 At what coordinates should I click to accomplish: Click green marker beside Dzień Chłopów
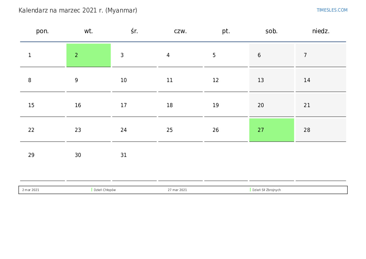point(92,190)
